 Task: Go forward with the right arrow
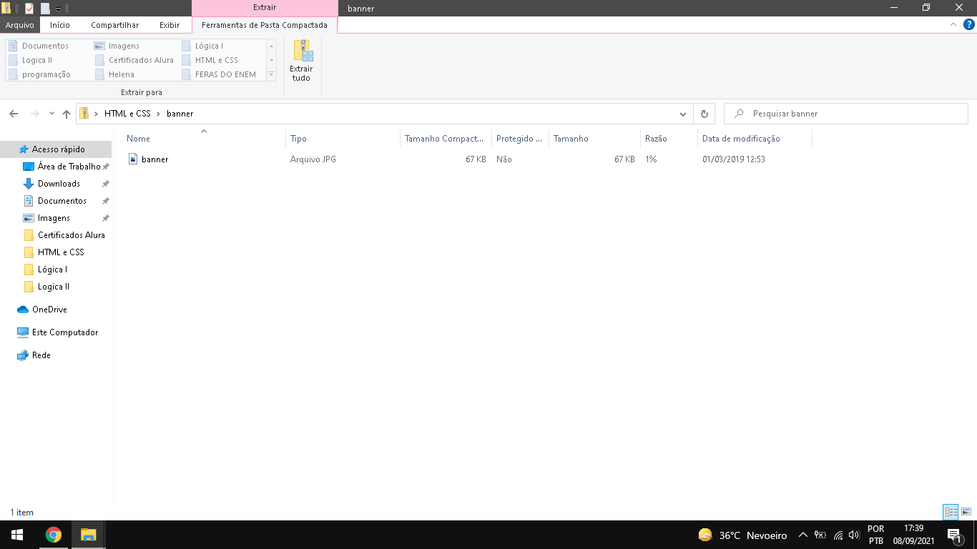click(x=34, y=114)
